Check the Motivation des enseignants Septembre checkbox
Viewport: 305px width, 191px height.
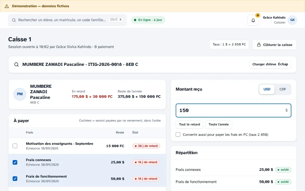[x=15, y=146]
